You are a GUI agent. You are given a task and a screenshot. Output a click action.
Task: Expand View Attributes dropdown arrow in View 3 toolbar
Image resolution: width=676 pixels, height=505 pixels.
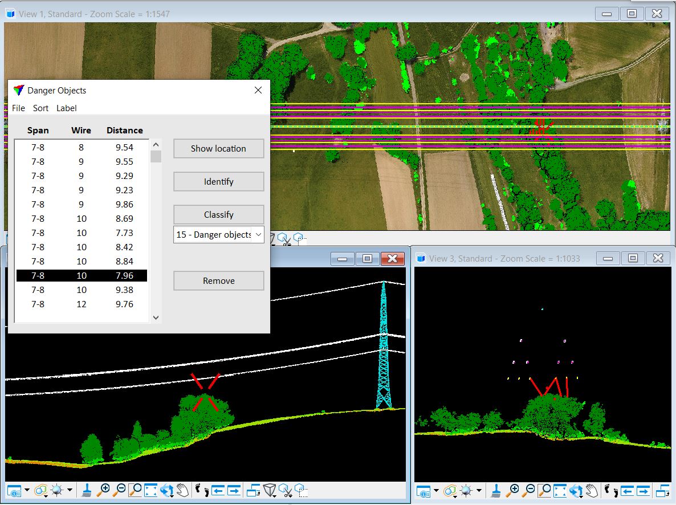(437, 490)
